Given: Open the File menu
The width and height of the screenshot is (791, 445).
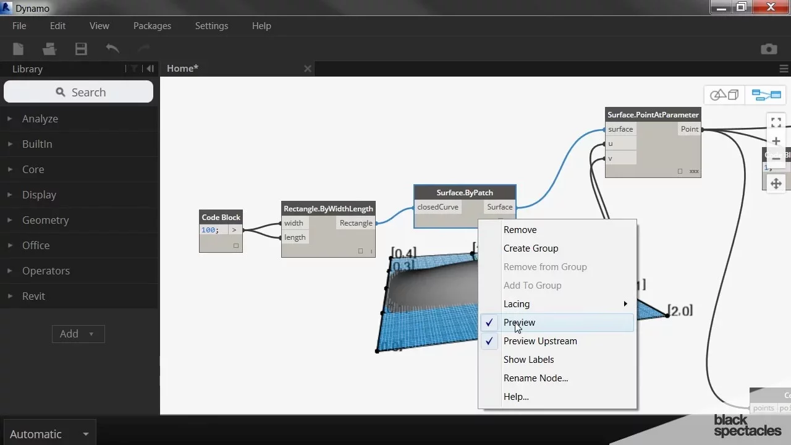Looking at the screenshot, I should 19,26.
